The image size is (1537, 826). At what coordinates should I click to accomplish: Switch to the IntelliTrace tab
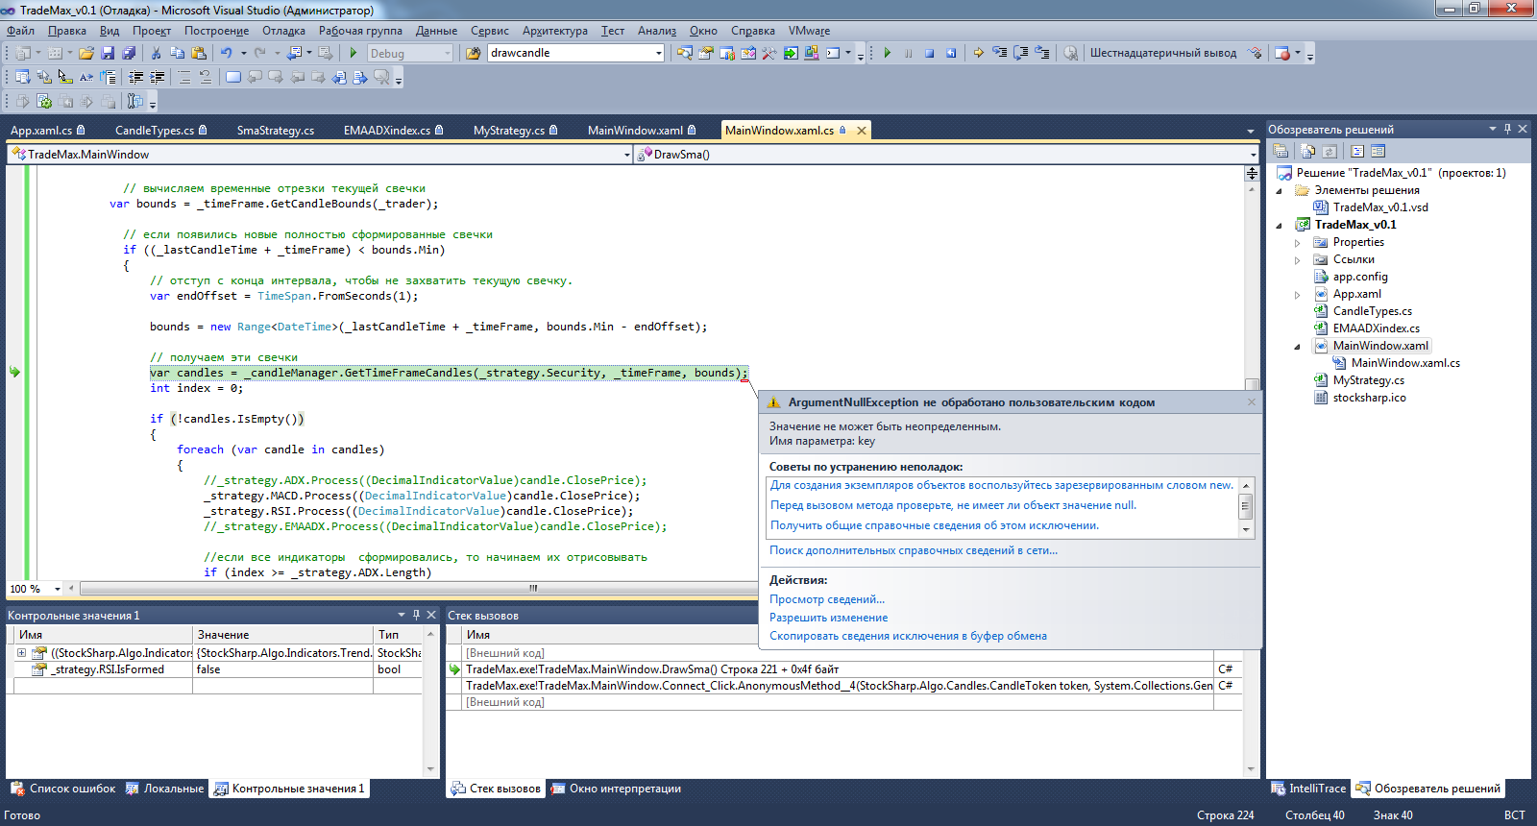(x=1308, y=789)
